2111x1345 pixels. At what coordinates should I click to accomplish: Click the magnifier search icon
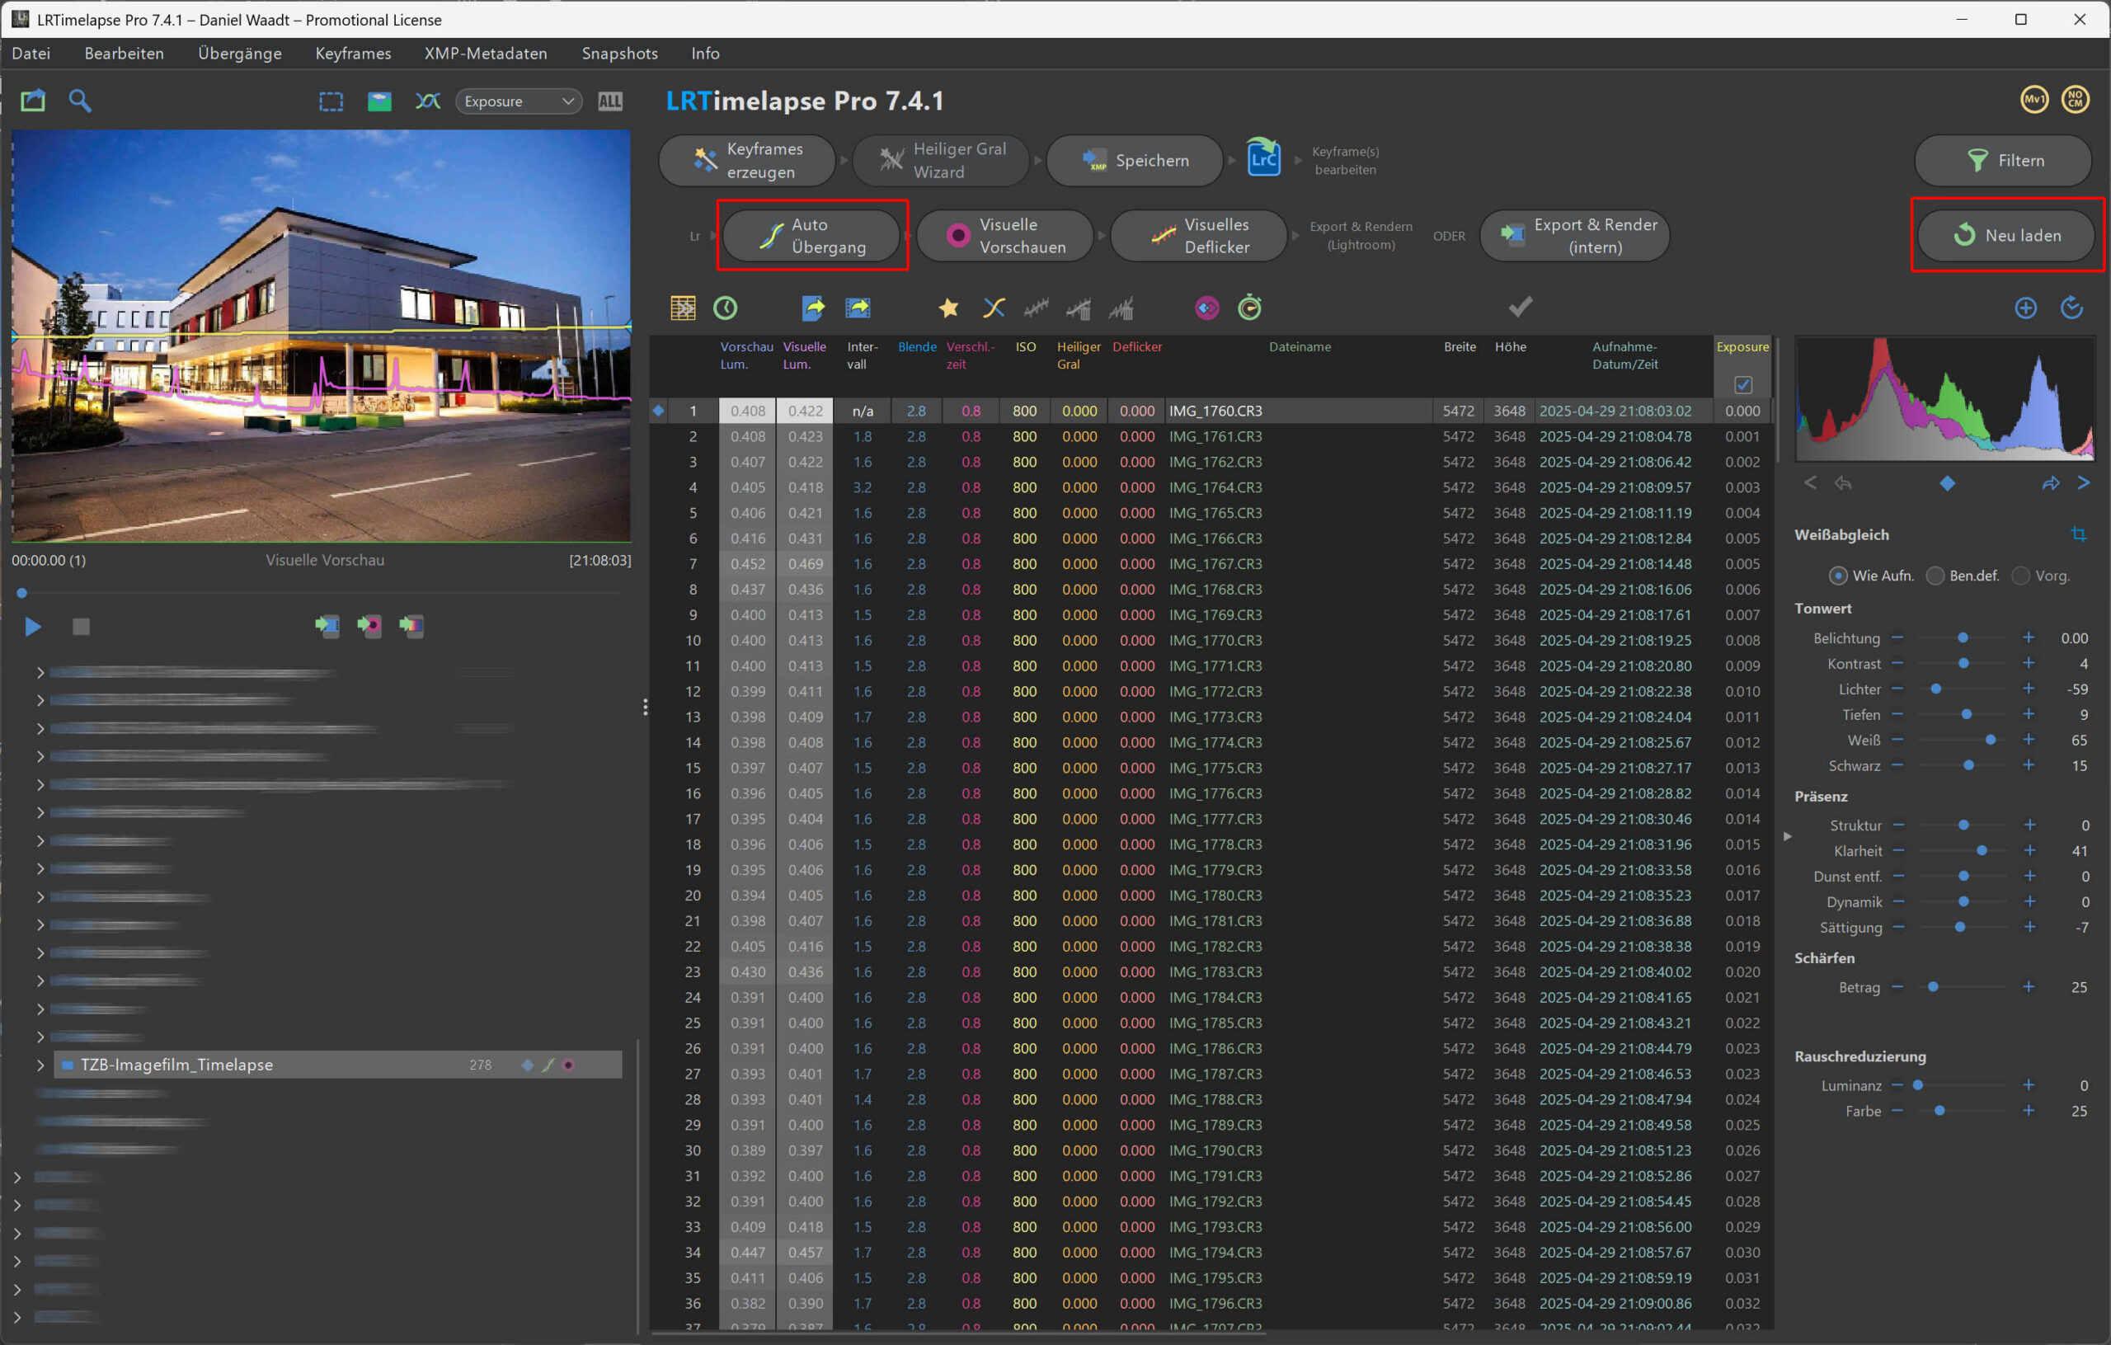click(80, 101)
